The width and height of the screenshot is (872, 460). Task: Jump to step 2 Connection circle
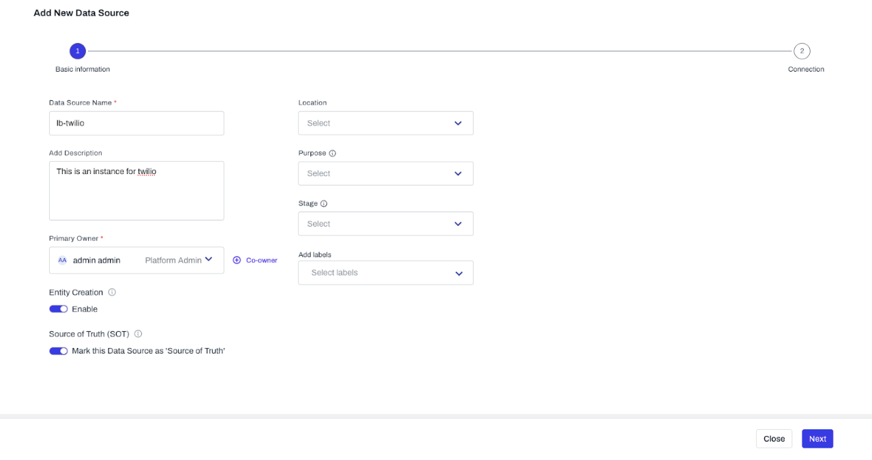point(802,51)
